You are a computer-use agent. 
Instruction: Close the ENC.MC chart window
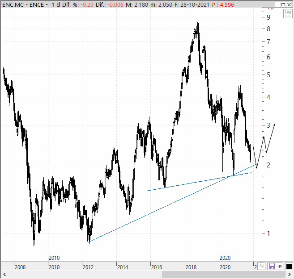click(290, 4)
